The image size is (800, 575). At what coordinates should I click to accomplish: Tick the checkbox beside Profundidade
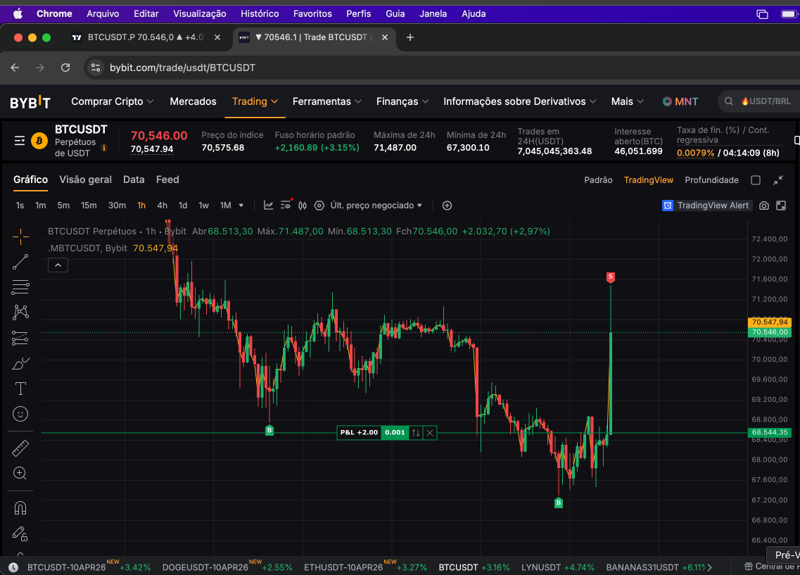pyautogui.click(x=756, y=180)
